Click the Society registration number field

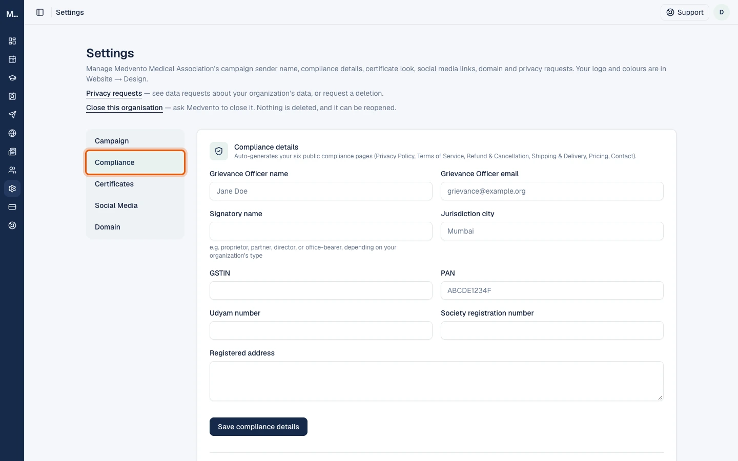552,330
